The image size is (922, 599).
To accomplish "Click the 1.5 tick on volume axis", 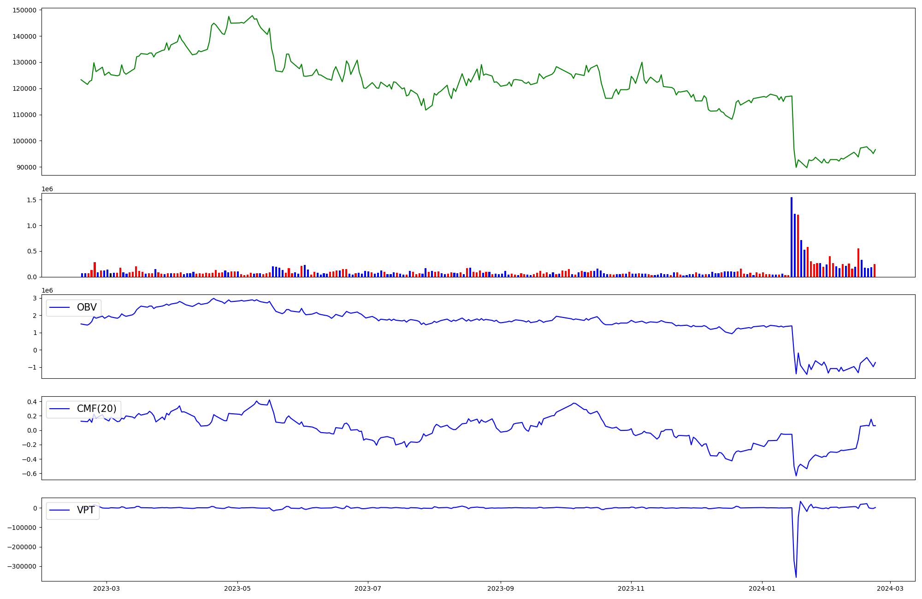I will click(32, 200).
